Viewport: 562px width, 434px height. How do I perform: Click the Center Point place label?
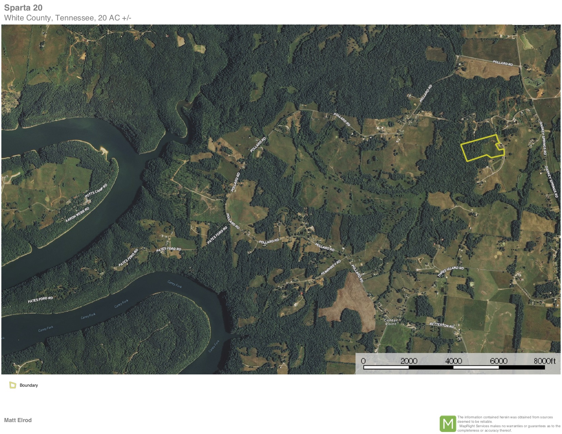(391, 322)
